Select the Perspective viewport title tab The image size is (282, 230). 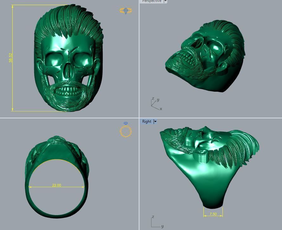(151, 1)
